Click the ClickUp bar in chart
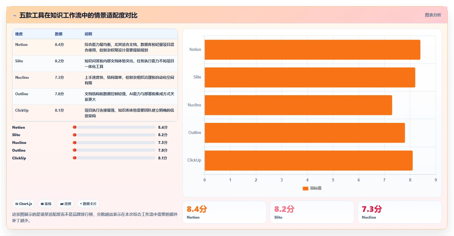Viewport: 454px width, 236px height. pos(308,160)
